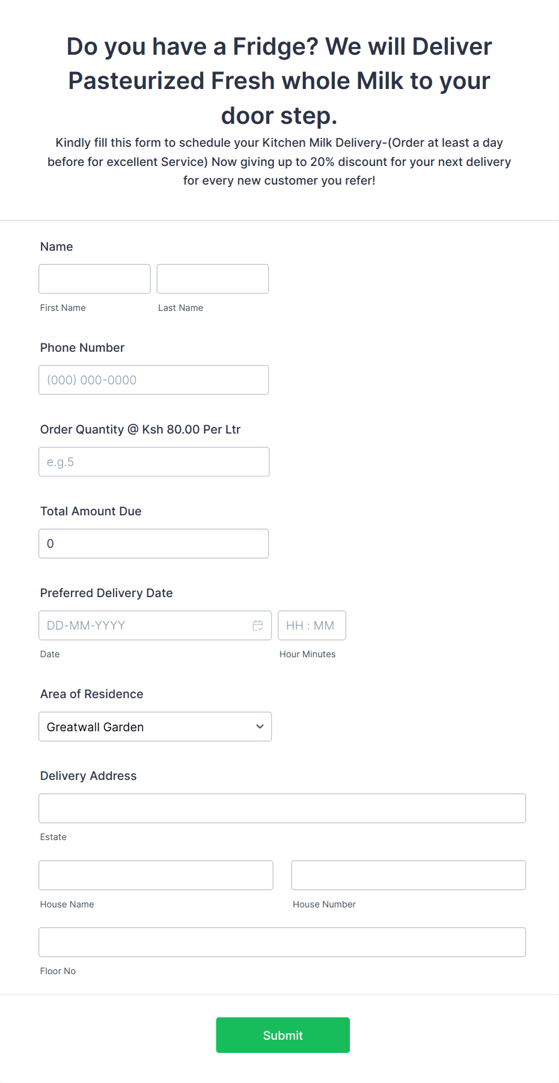The image size is (559, 1083).
Task: Click the form title about milk delivery
Action: pyautogui.click(x=279, y=80)
